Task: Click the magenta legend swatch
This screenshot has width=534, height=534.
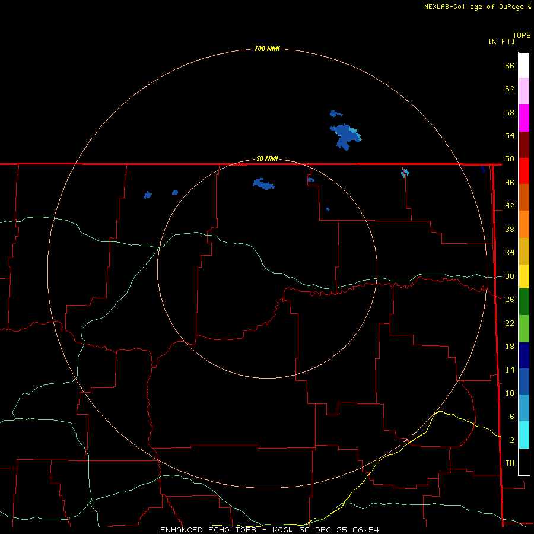Action: [x=524, y=118]
